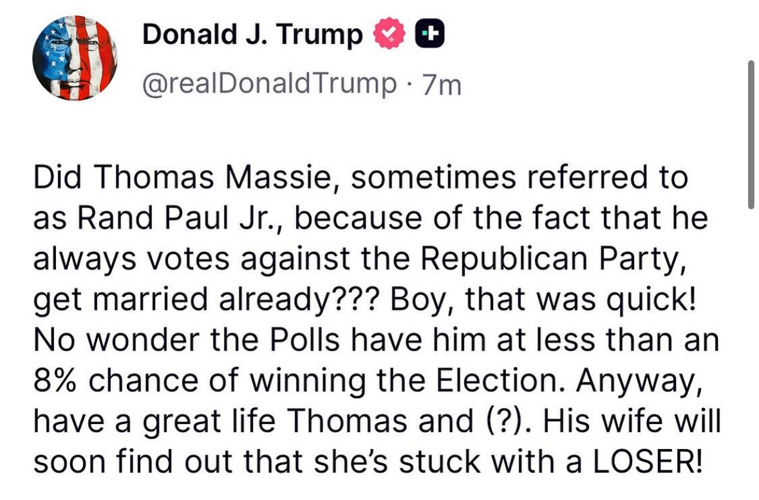Click the flag-painted profile avatar

click(69, 64)
